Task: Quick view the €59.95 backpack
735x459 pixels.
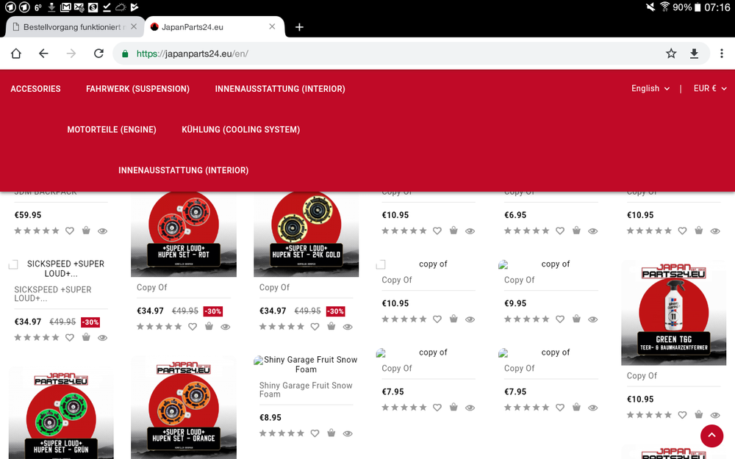Action: 103,231
